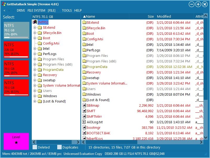Click the tree panel scroll right arrow
The height and width of the screenshot is (158, 210).
click(x=78, y=142)
